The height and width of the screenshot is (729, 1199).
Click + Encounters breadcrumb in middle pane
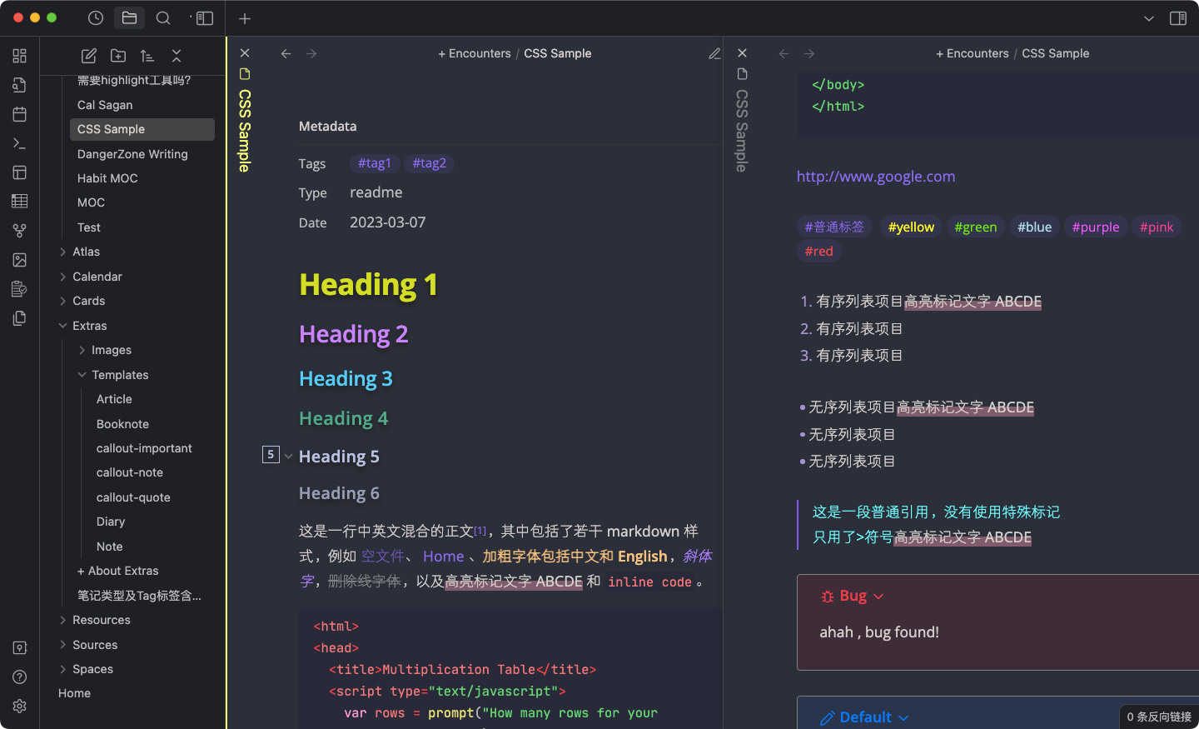475,53
